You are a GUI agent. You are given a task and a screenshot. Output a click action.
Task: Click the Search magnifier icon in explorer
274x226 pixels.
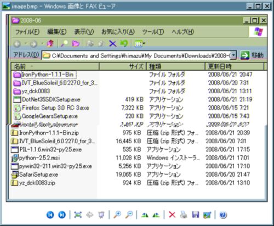[x=64, y=43]
